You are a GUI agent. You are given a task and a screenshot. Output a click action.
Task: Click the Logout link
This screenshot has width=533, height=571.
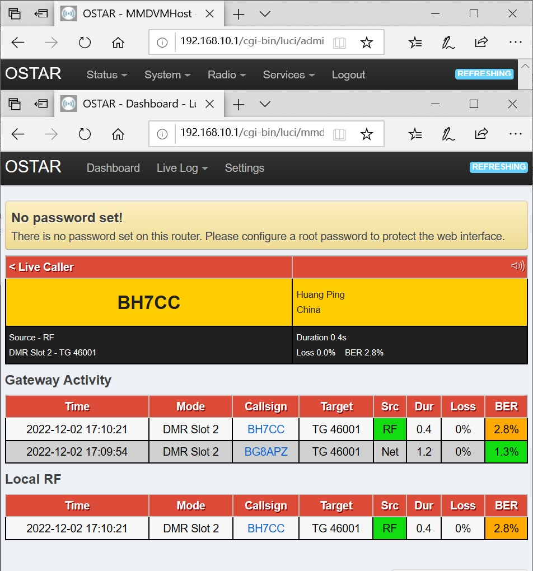tap(348, 75)
